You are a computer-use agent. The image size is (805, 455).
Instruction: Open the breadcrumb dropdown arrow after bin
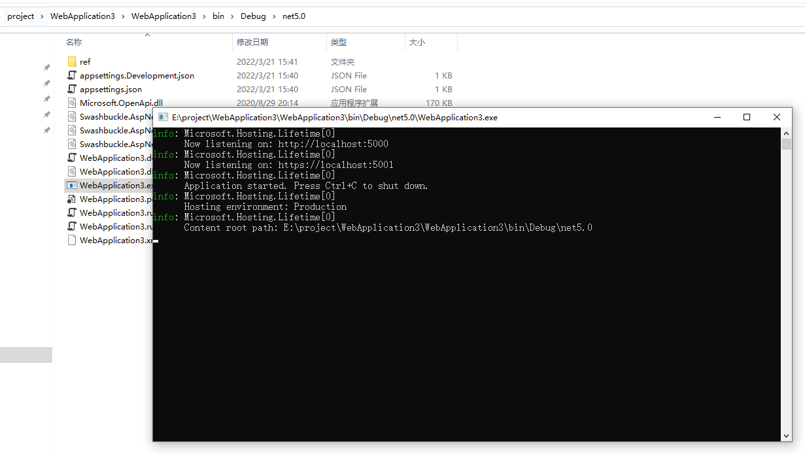[x=233, y=16]
